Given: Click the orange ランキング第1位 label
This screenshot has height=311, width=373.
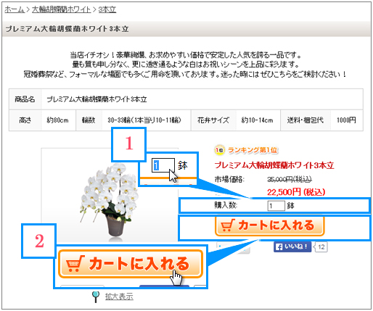Looking at the screenshot, I should (253, 150).
